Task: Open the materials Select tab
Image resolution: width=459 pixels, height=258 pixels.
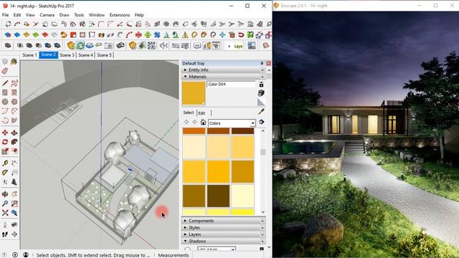Action: (189, 113)
